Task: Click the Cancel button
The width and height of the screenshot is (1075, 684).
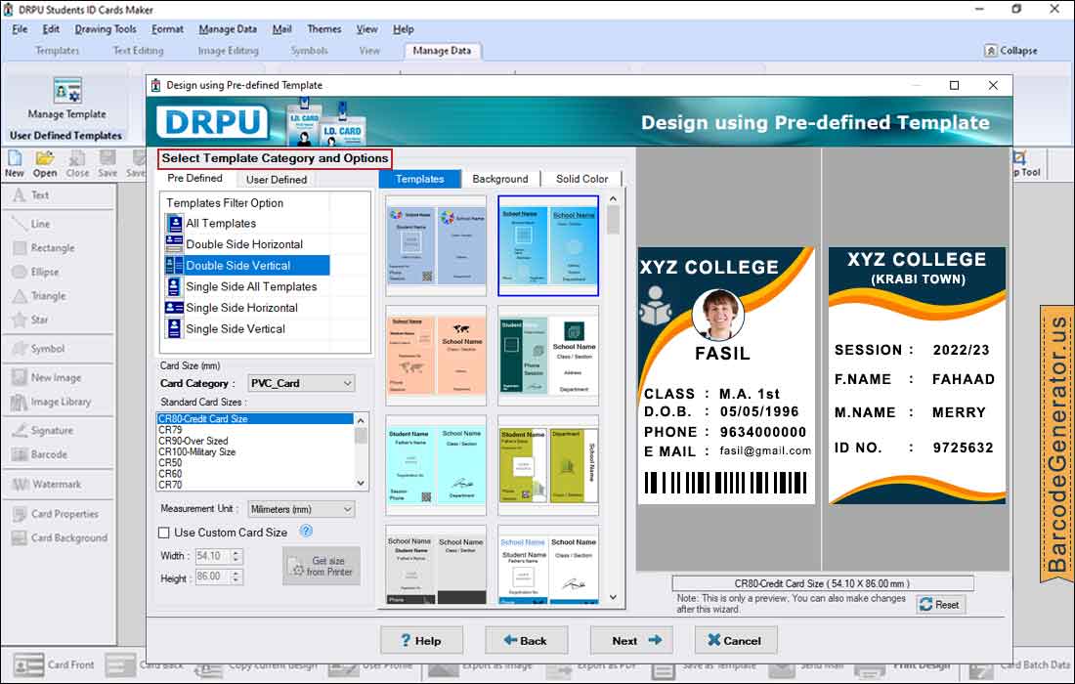Action: point(736,641)
